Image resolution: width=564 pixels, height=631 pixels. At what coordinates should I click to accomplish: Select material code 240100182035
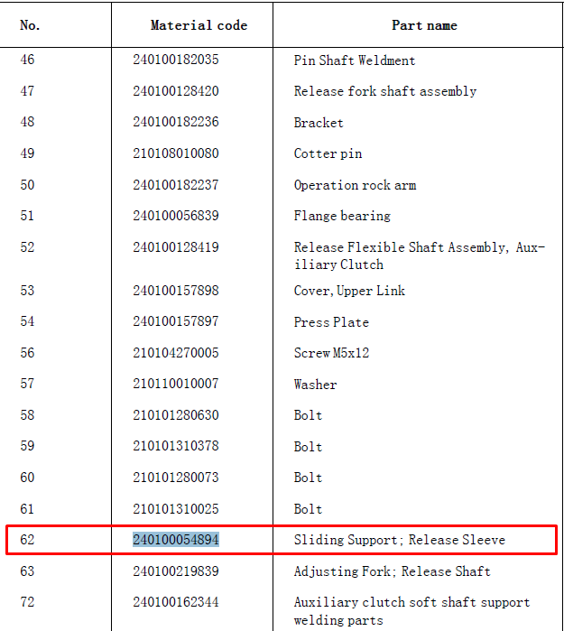point(176,60)
